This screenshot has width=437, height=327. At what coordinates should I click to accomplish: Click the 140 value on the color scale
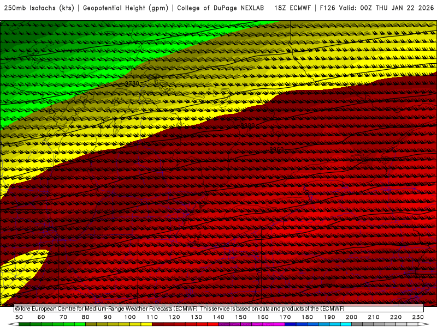pos(218,317)
